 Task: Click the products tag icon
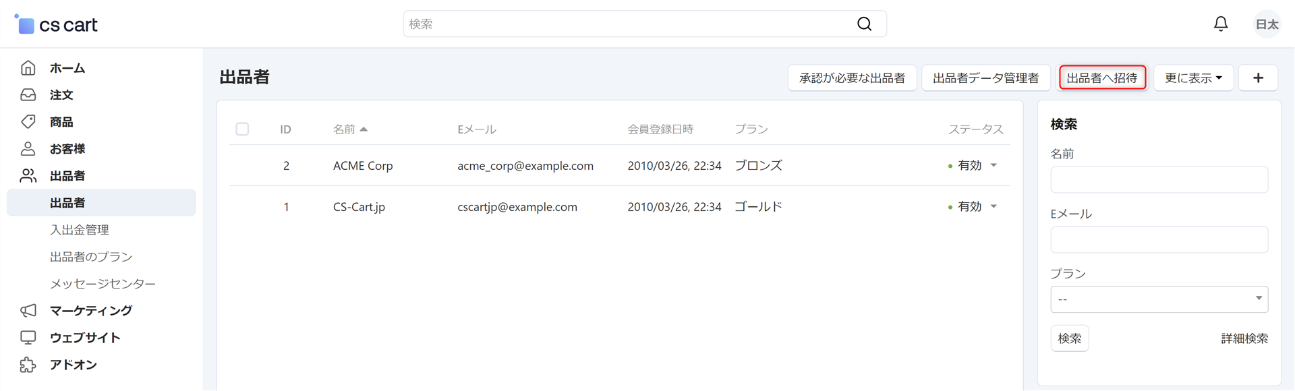[x=28, y=122]
